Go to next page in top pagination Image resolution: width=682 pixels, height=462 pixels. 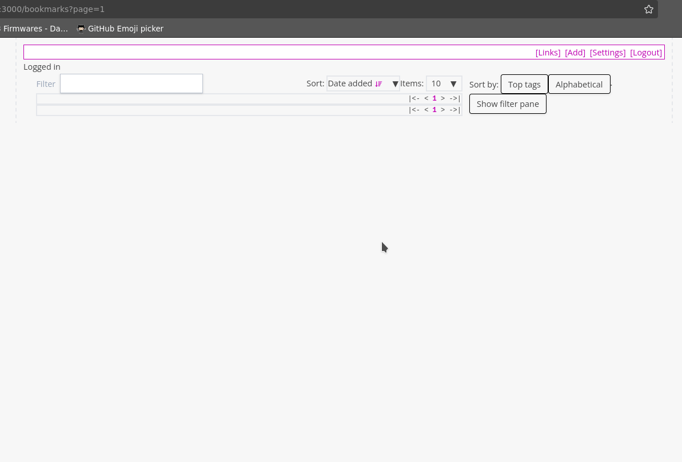click(442, 99)
